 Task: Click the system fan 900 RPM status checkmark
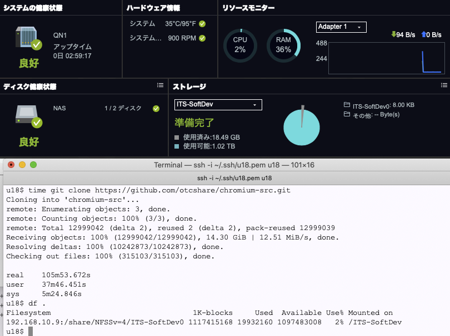pos(202,38)
